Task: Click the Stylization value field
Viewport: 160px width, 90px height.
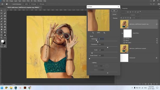Action: [101, 39]
